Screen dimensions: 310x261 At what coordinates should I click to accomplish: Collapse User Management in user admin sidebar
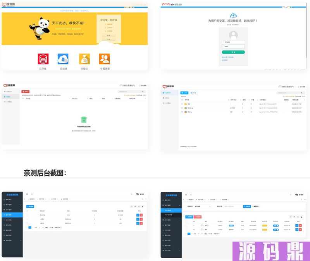[x=171, y=206]
